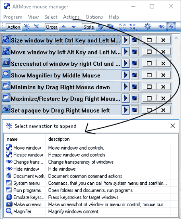Open the Help menu
The width and height of the screenshot is (181, 219).
point(114,17)
